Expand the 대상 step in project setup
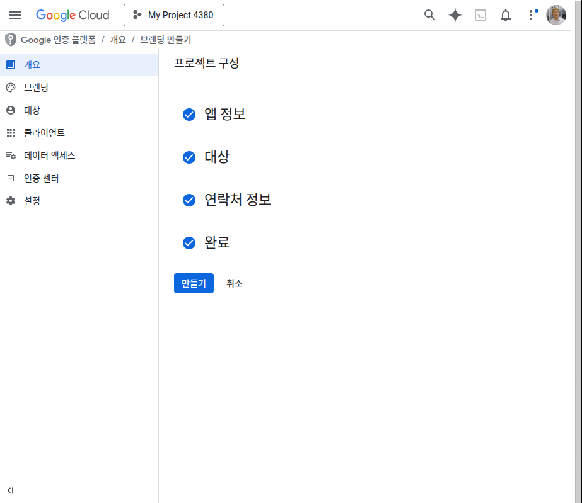582x503 pixels. coord(217,157)
